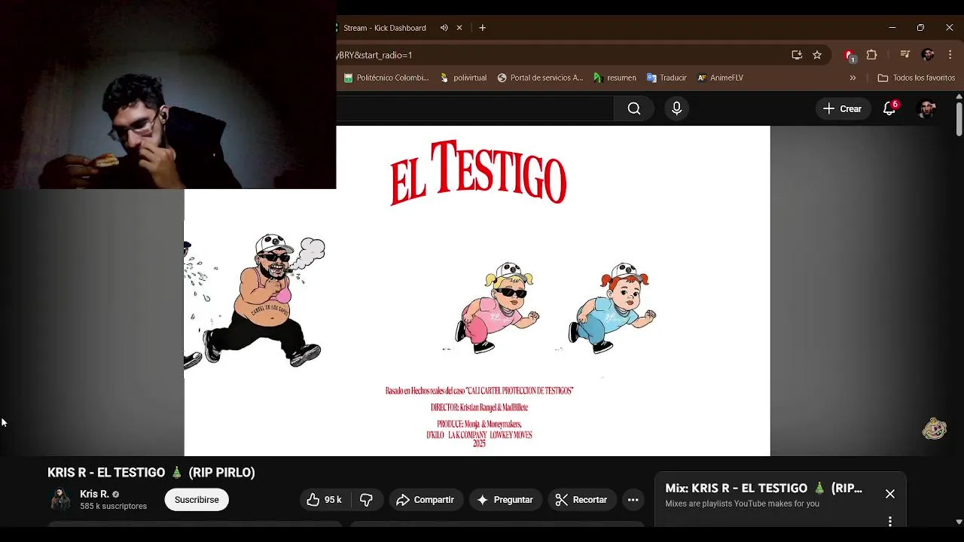964x542 pixels.
Task: Open the YouTube account avatar menu
Action: [926, 108]
